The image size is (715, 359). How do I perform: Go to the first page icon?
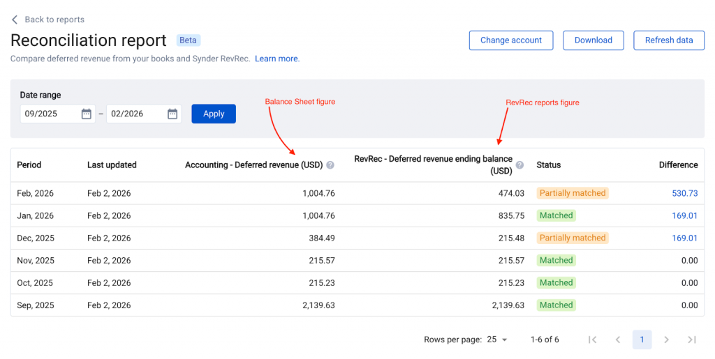click(592, 339)
